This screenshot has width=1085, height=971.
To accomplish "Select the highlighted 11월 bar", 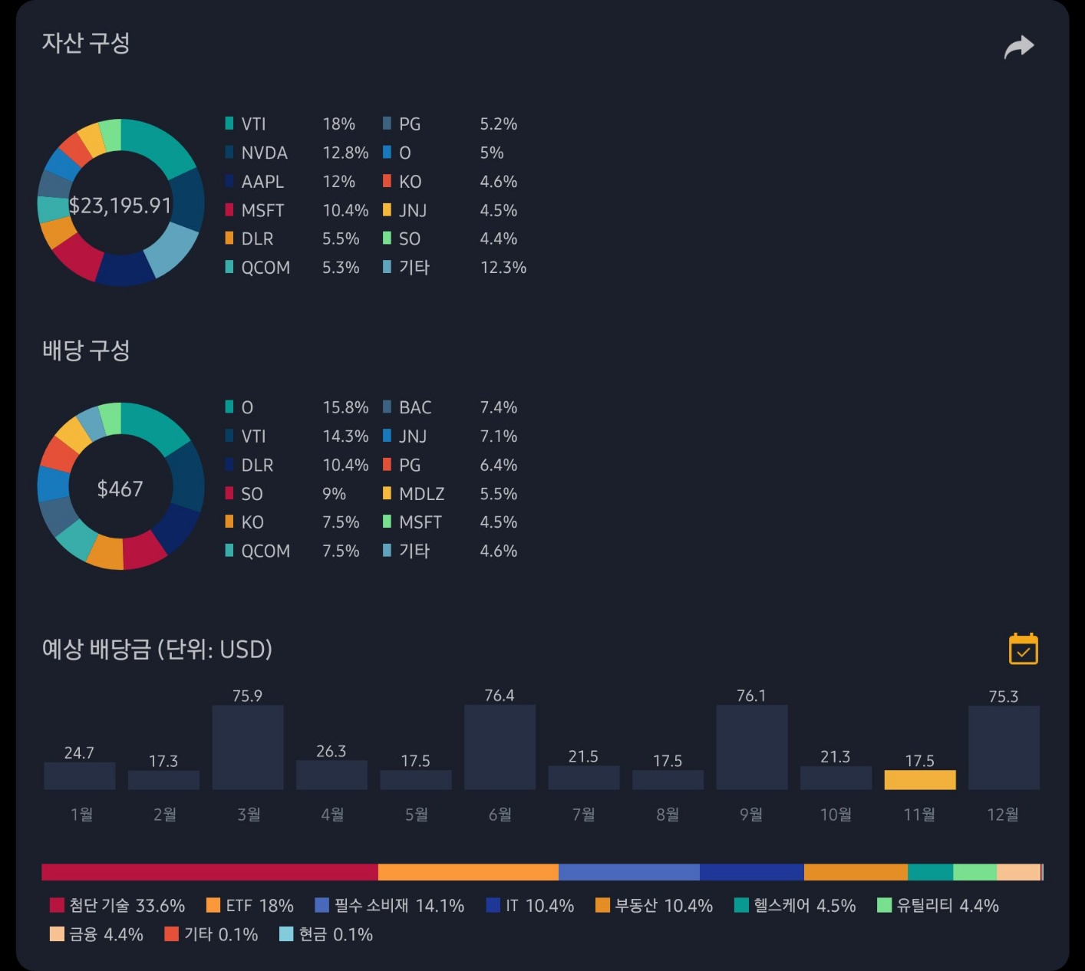I will pyautogui.click(x=919, y=780).
